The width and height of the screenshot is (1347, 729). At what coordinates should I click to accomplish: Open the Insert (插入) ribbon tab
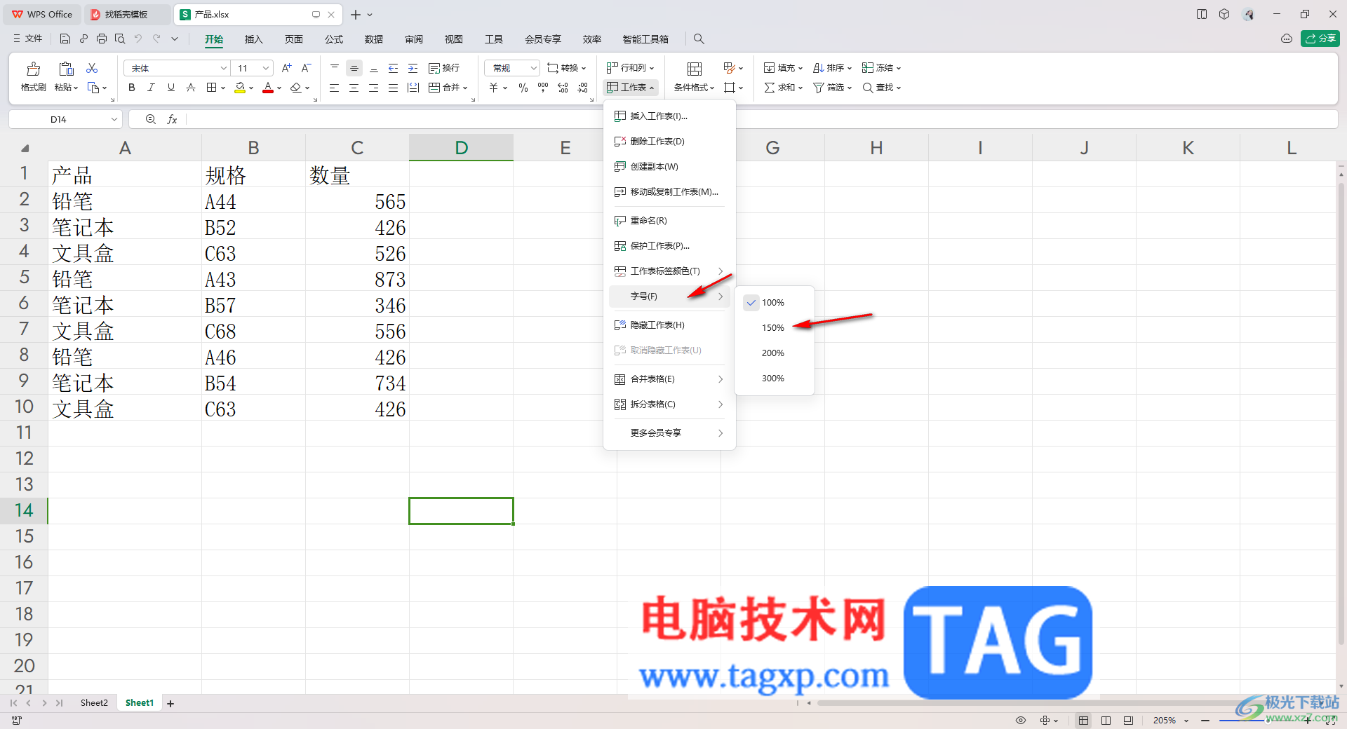253,39
